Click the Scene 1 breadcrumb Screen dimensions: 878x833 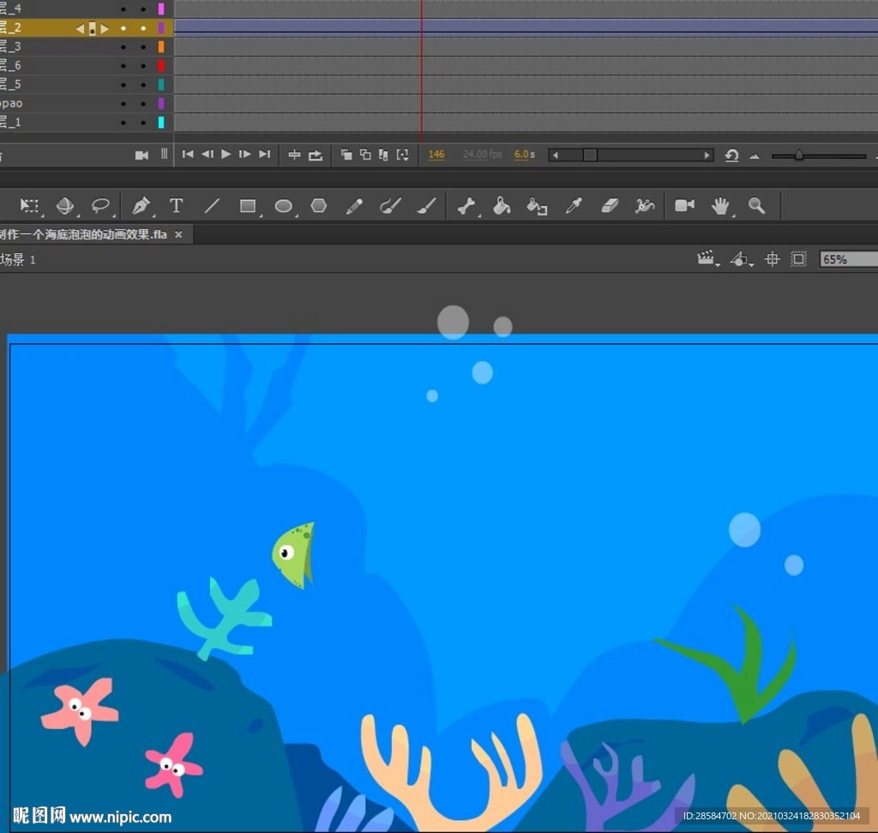(x=18, y=259)
